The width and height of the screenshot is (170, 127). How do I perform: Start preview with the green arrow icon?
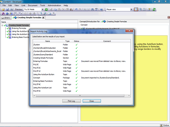(46, 10)
